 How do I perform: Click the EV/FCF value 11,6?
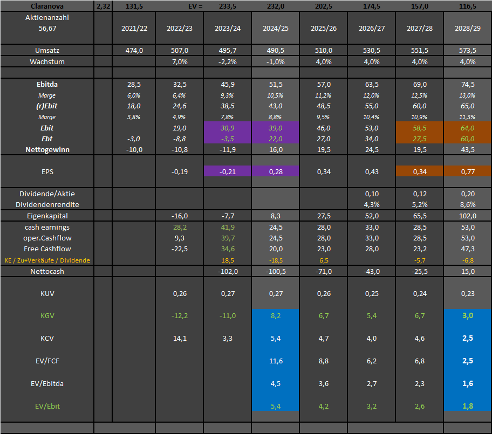click(x=275, y=361)
